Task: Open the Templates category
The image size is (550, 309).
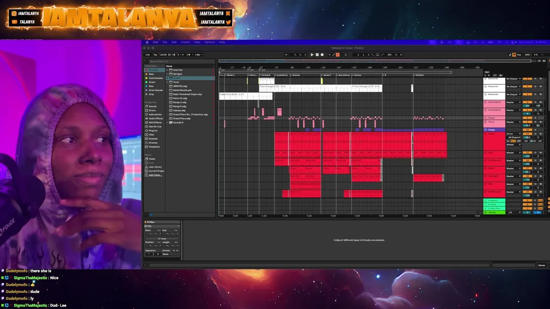Action: (x=154, y=147)
